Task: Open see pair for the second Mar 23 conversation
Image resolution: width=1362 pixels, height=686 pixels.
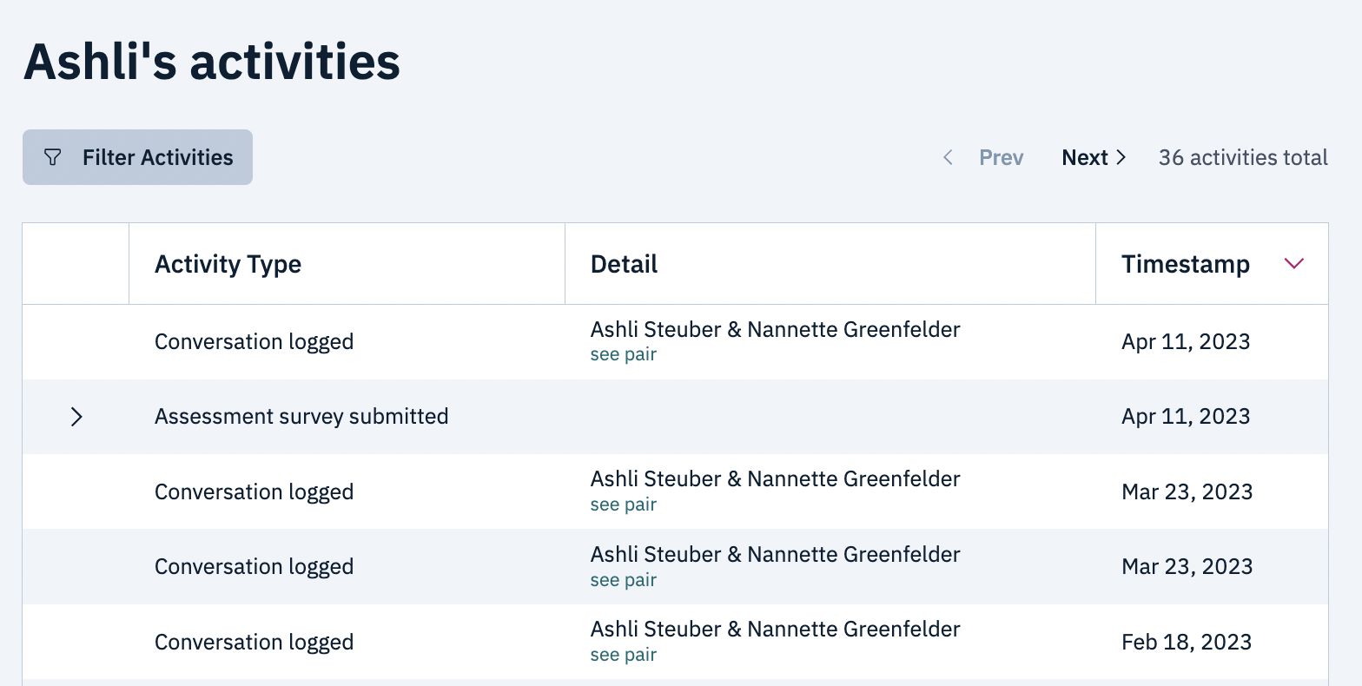Action: pos(623,579)
